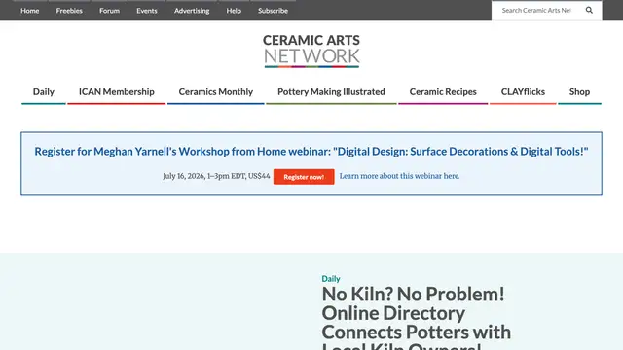Click the teal Daily category label
Screen dimensions: 623x350
[x=331, y=279]
